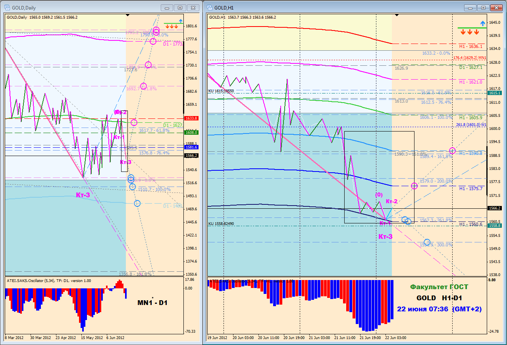Click the blue up arrow in GOLD,Daily

coord(181,21)
